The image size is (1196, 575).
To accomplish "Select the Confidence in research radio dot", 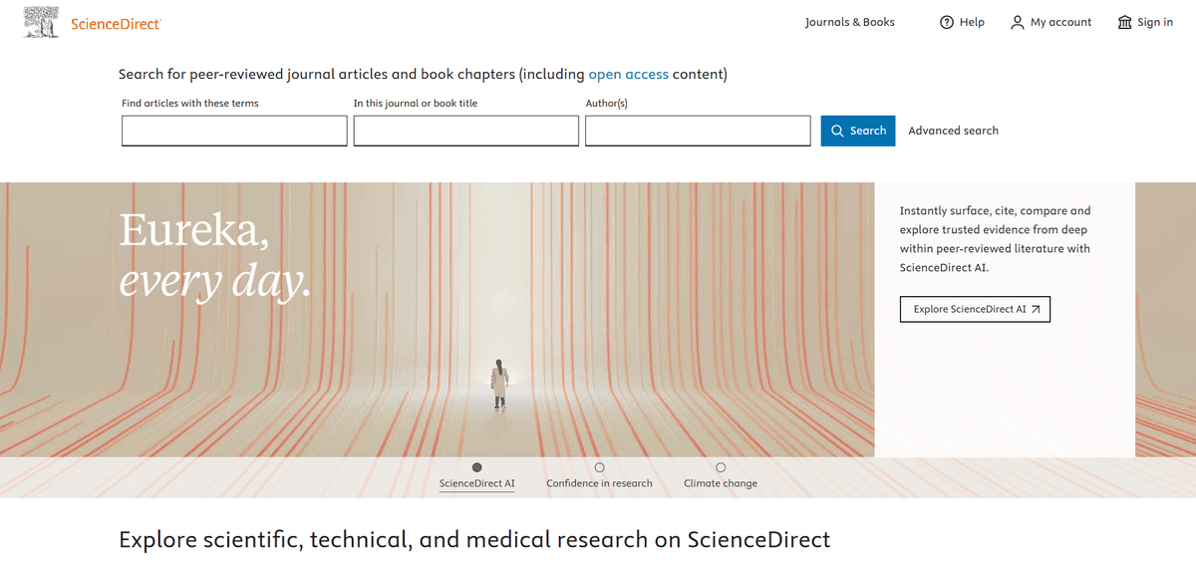I will [599, 467].
